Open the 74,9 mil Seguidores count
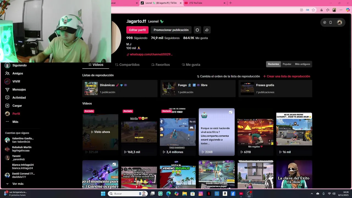This screenshot has width=352, height=198. pyautogui.click(x=165, y=38)
